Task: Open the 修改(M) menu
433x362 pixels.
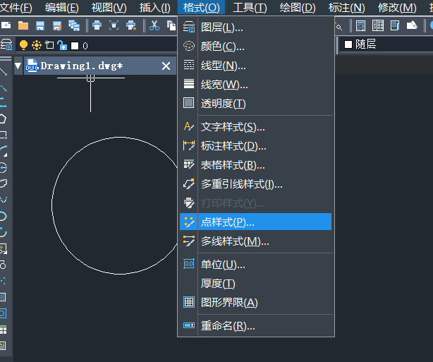Action: click(397, 8)
